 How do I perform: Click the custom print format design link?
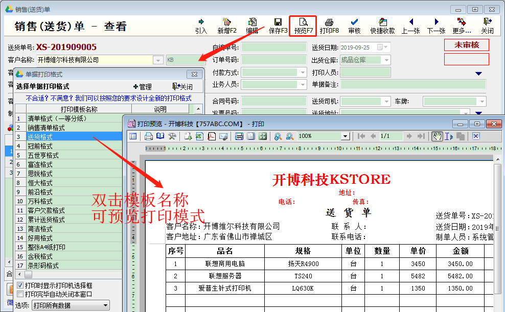108,98
